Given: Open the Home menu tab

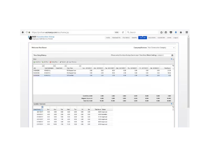Looking at the screenshot, I should pyautogui.click(x=108, y=38).
